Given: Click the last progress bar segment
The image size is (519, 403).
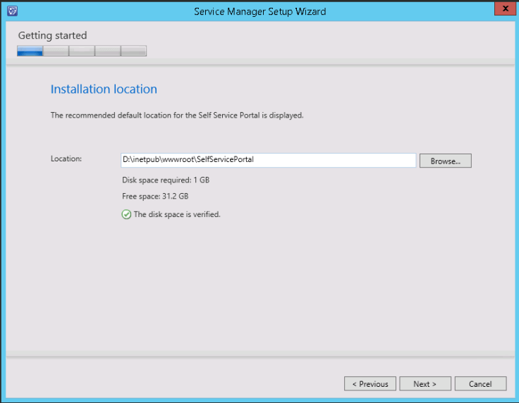Looking at the screenshot, I should tap(134, 51).
